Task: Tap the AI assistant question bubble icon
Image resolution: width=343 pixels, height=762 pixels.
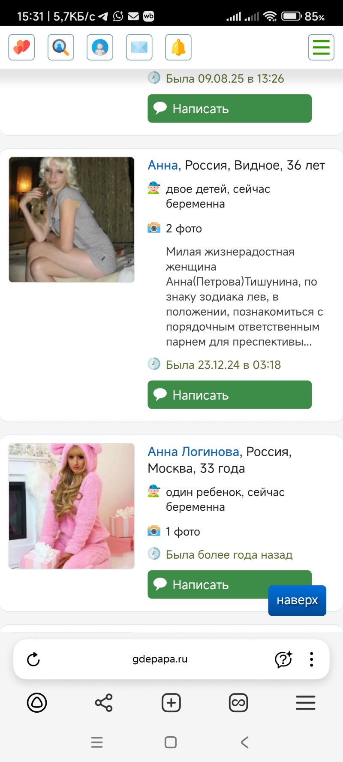Action: [283, 660]
